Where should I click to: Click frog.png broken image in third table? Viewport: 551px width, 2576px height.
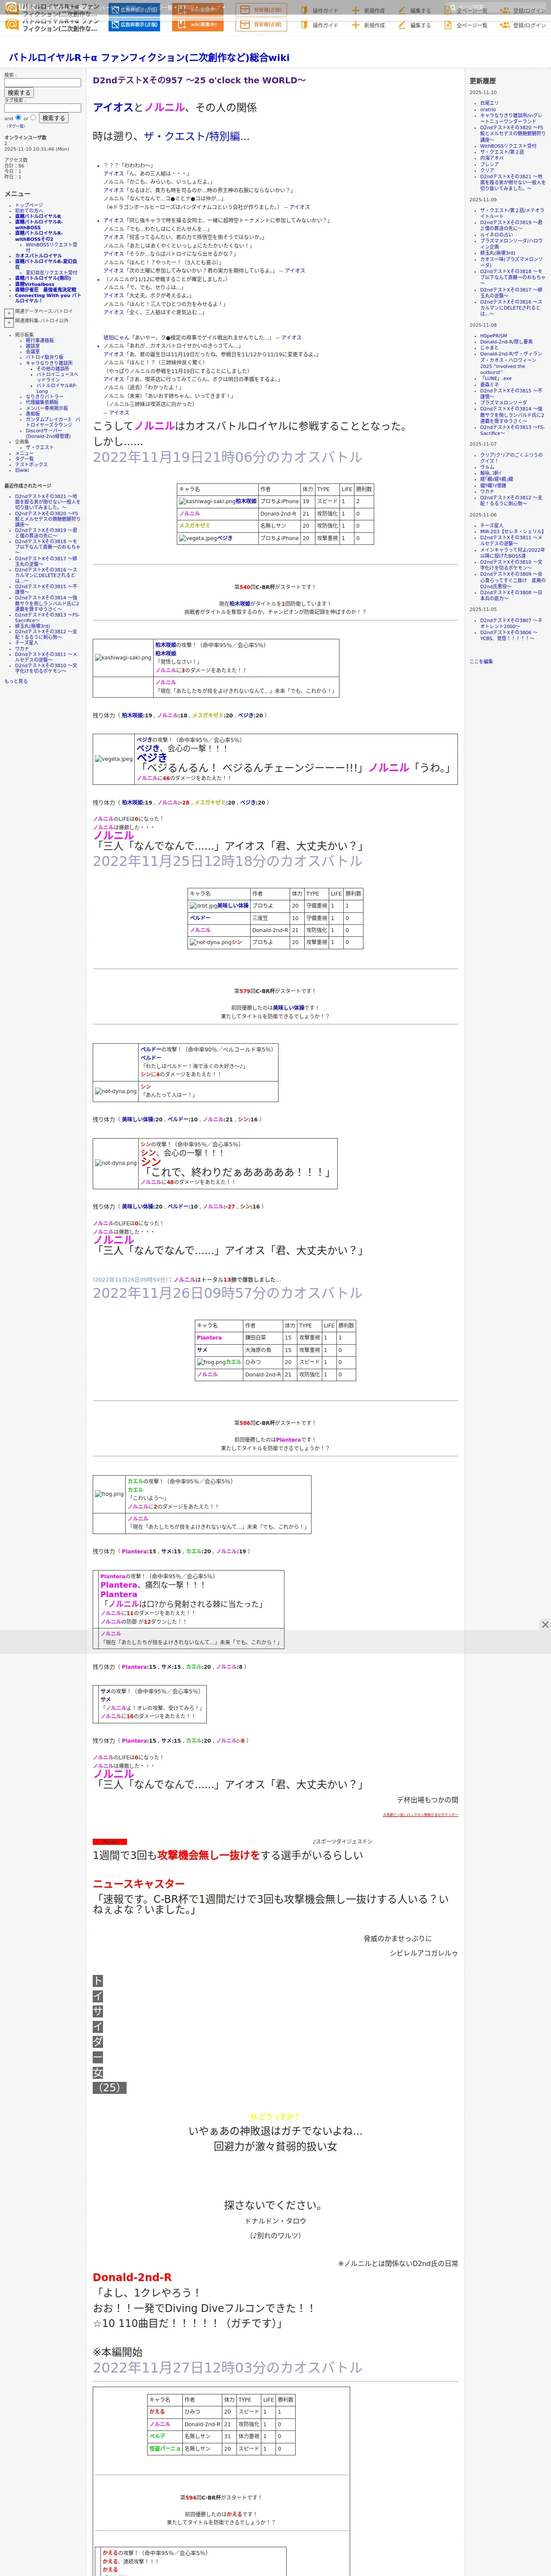pyautogui.click(x=211, y=1362)
